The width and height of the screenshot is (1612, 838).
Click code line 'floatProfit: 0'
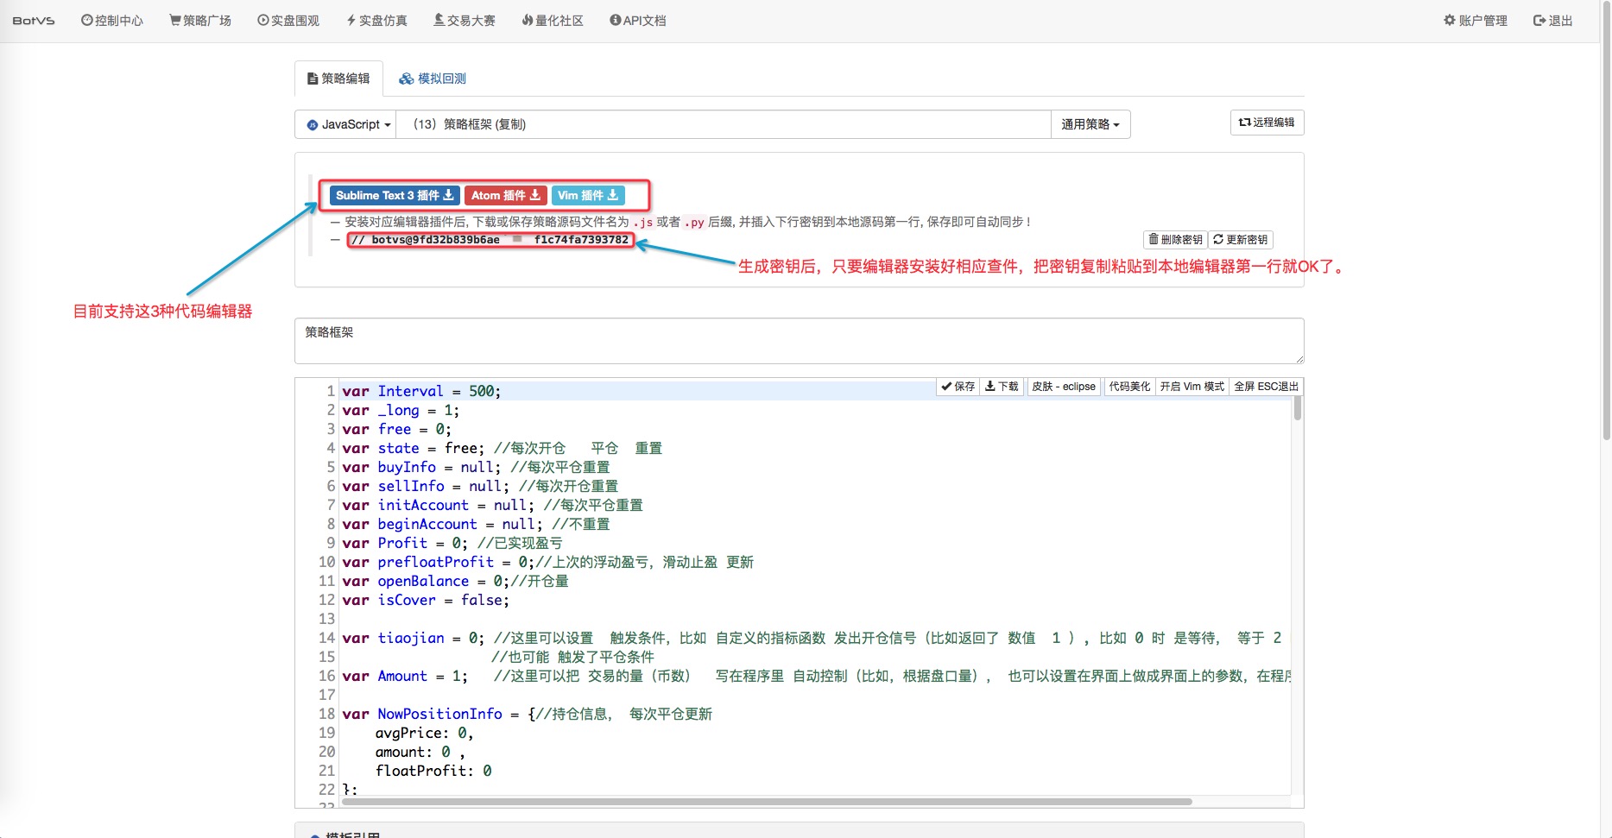(x=433, y=771)
